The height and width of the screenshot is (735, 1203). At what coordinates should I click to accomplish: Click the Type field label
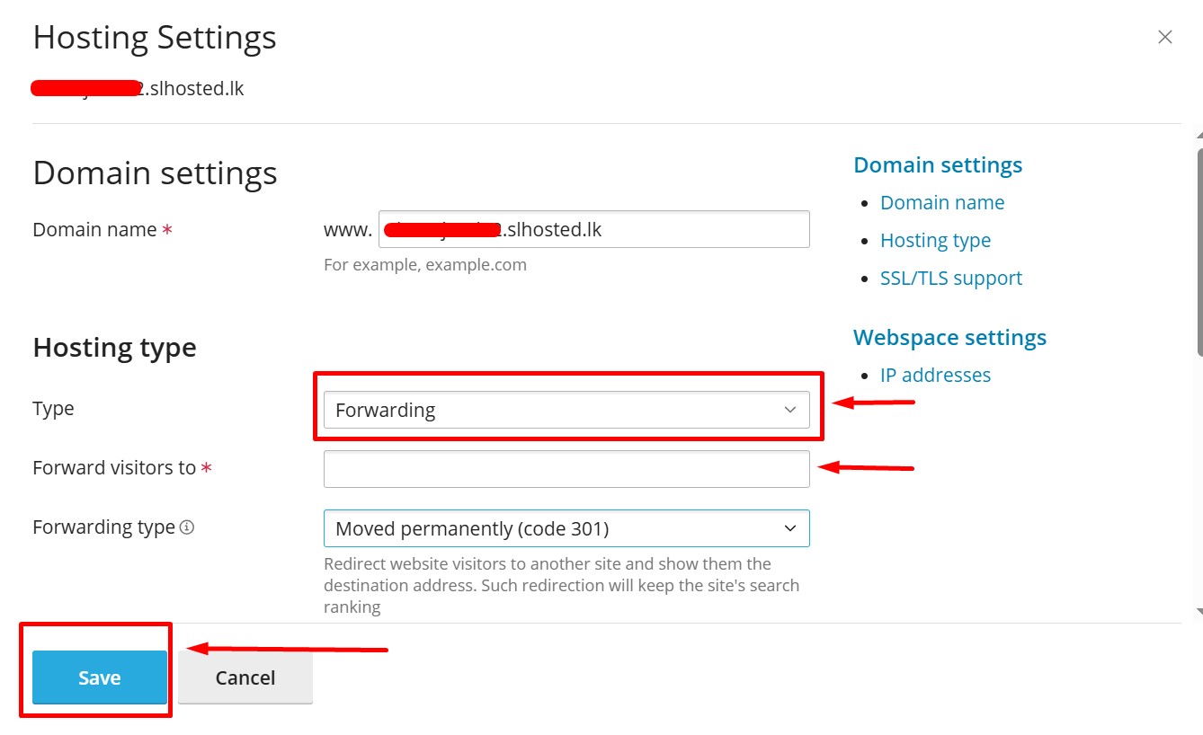(53, 409)
